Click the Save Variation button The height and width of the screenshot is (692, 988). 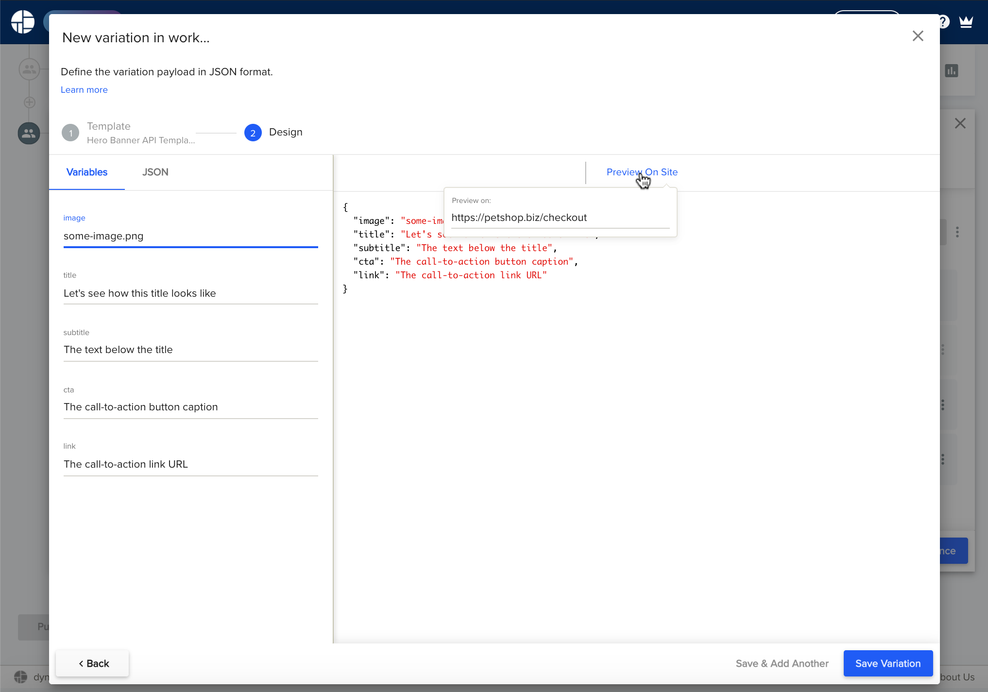coord(887,663)
